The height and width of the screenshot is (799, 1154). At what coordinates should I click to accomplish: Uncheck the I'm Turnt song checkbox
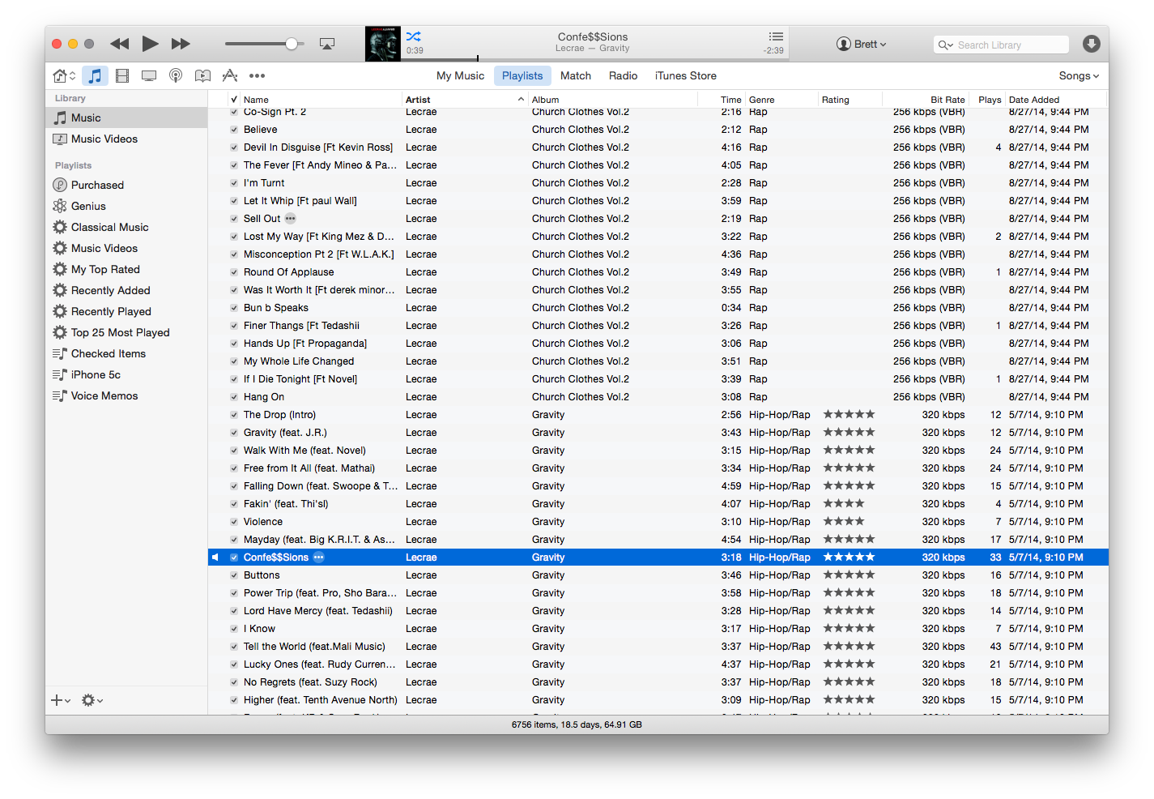[234, 183]
